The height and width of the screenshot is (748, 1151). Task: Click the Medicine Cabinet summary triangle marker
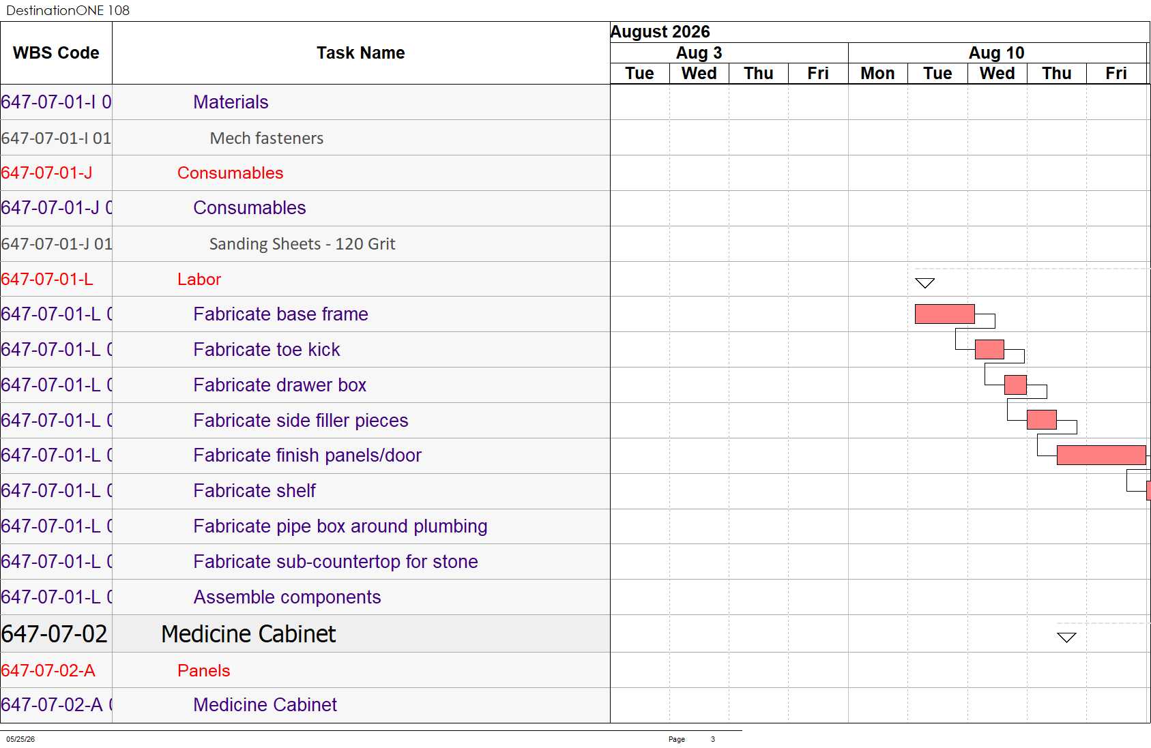point(1066,638)
